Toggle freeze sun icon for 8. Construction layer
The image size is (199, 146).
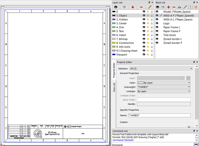point(148,43)
